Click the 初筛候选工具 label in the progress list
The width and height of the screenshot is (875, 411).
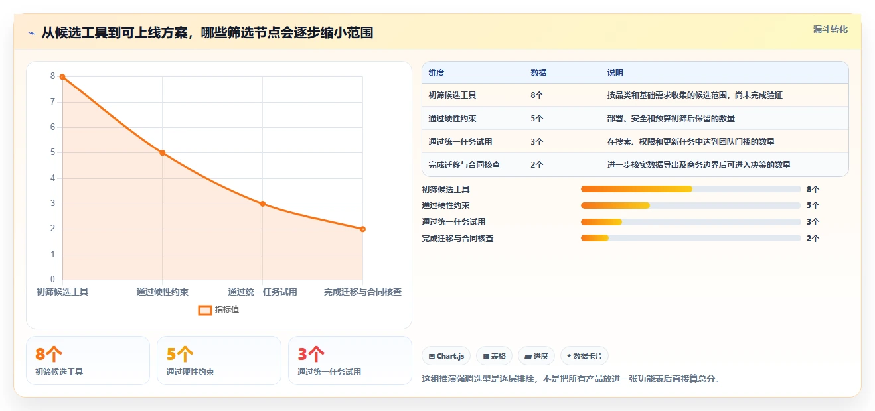tap(445, 190)
